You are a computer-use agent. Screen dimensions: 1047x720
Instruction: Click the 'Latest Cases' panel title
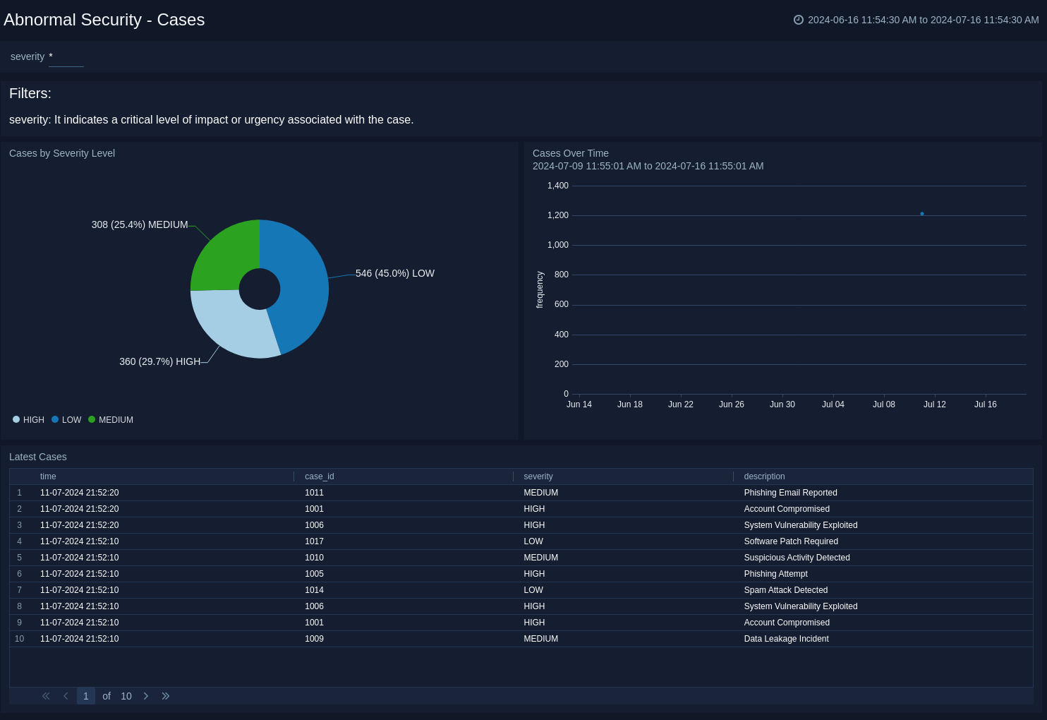[38, 457]
